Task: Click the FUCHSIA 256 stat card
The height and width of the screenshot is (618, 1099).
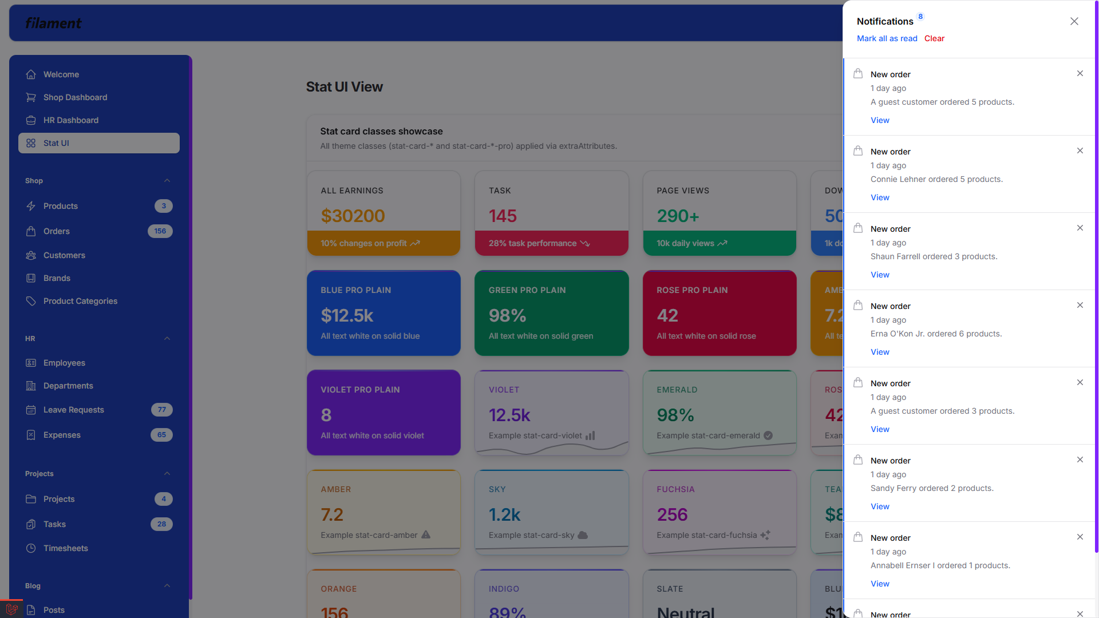Action: (x=720, y=512)
